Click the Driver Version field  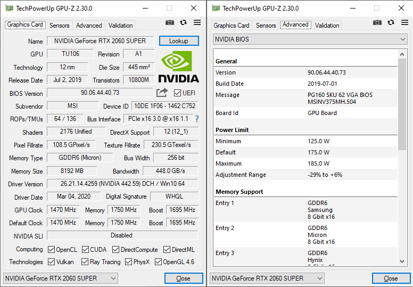pyautogui.click(x=122, y=184)
